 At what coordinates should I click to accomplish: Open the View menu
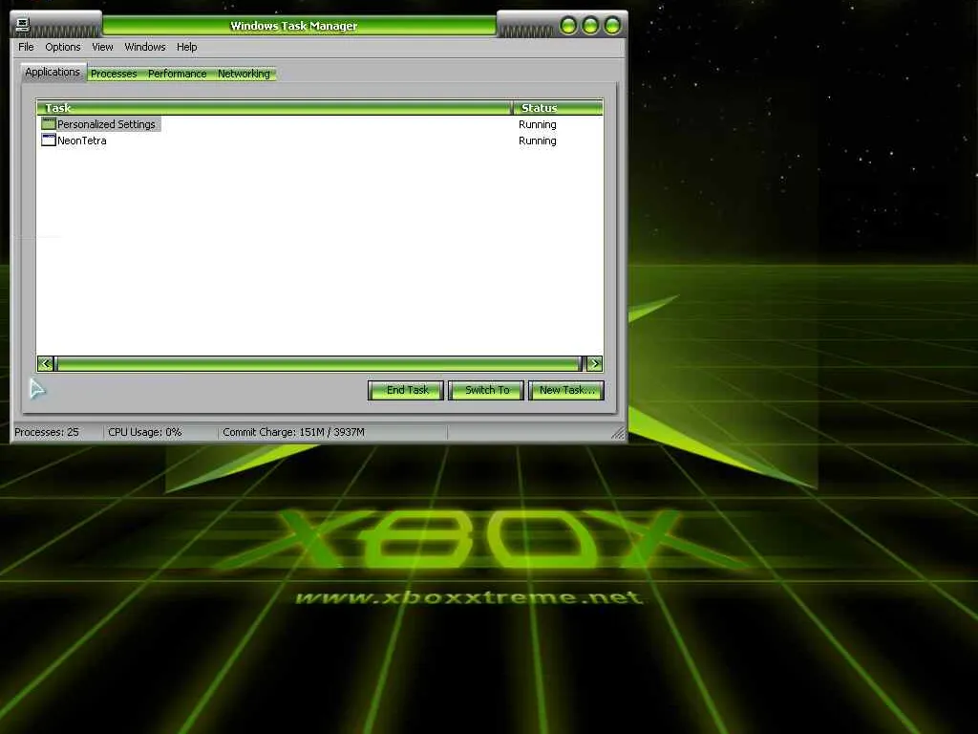102,47
